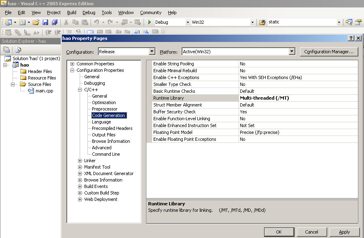
Task: Select Code Generation tree item
Action: click(x=108, y=115)
